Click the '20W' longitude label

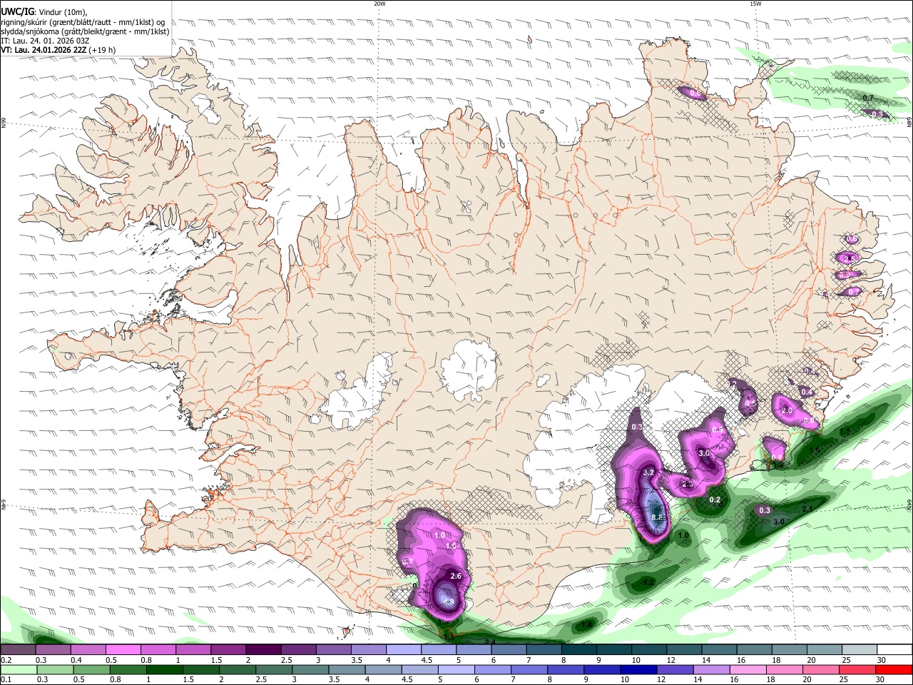(379, 4)
